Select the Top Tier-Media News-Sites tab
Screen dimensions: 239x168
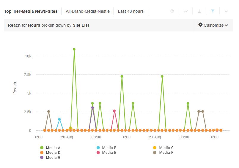point(31,11)
